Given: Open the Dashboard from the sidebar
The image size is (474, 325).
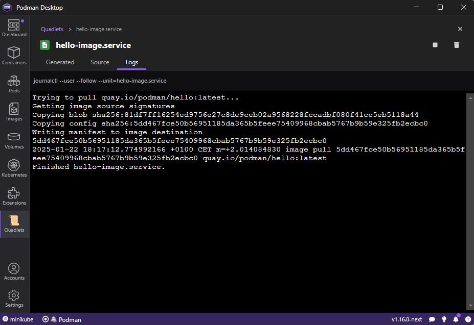Looking at the screenshot, I should point(14,28).
